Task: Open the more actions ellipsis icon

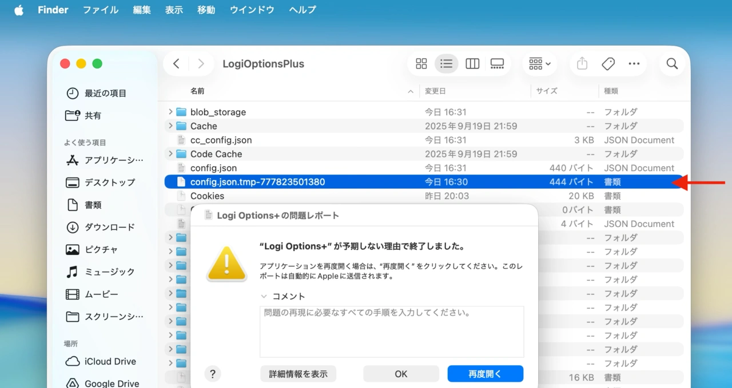Action: point(634,63)
